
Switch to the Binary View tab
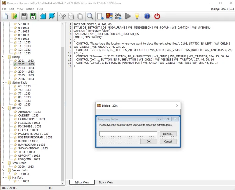pos(106,182)
